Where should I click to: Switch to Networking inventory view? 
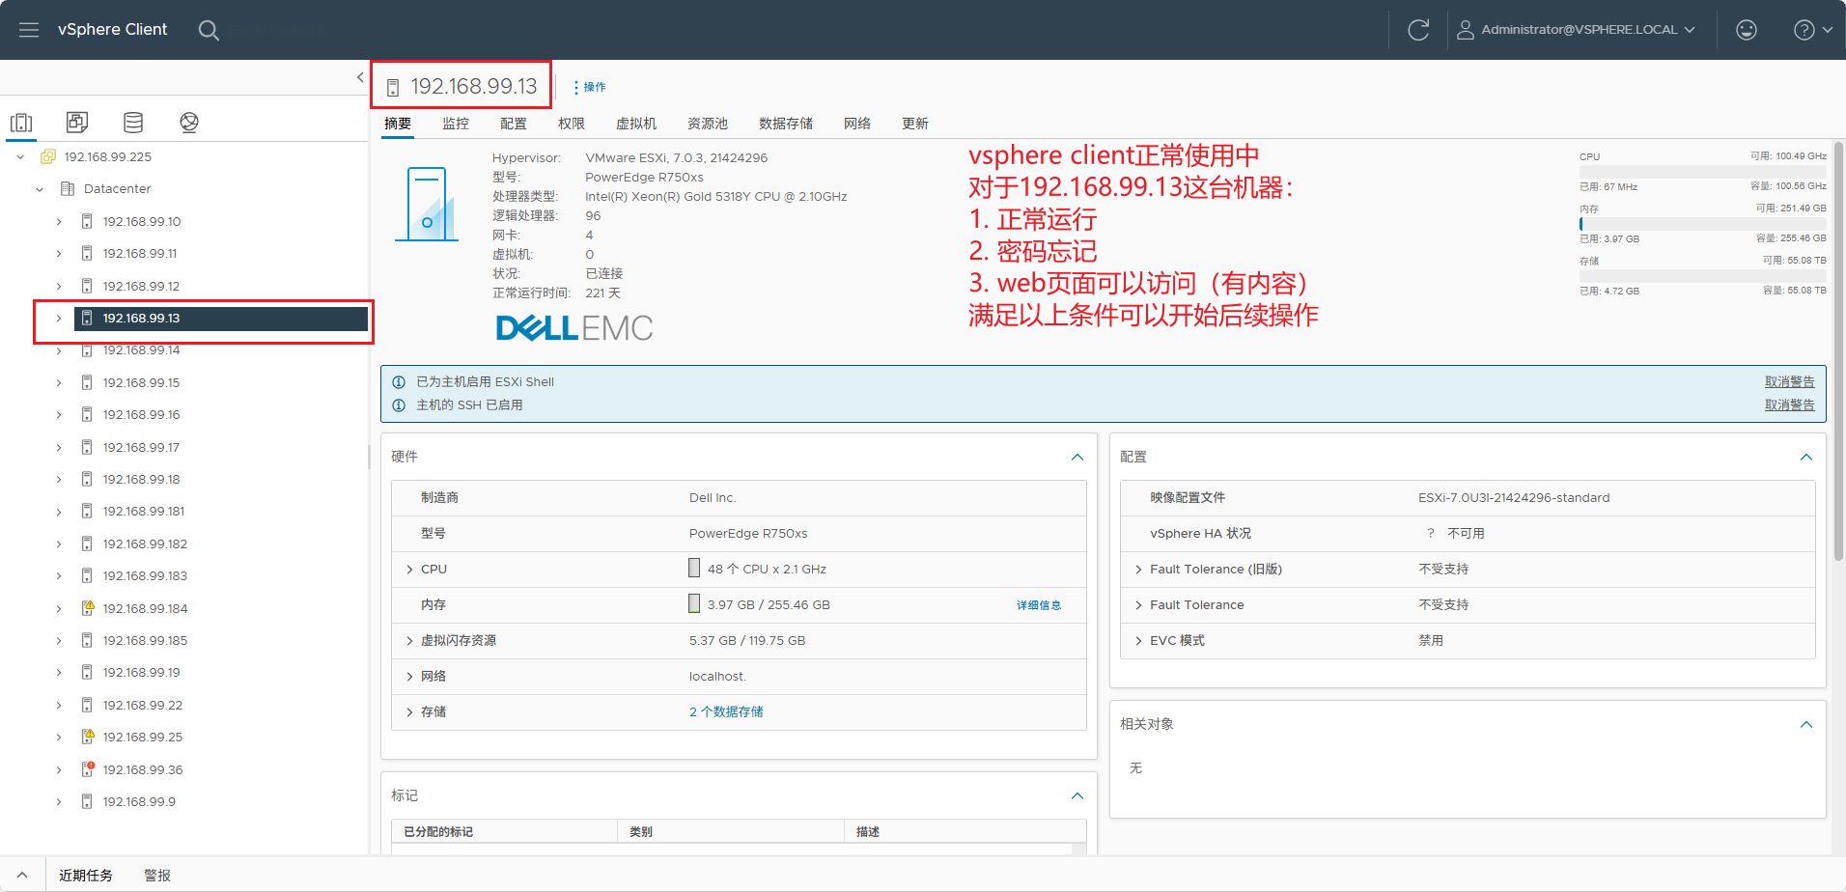(189, 123)
